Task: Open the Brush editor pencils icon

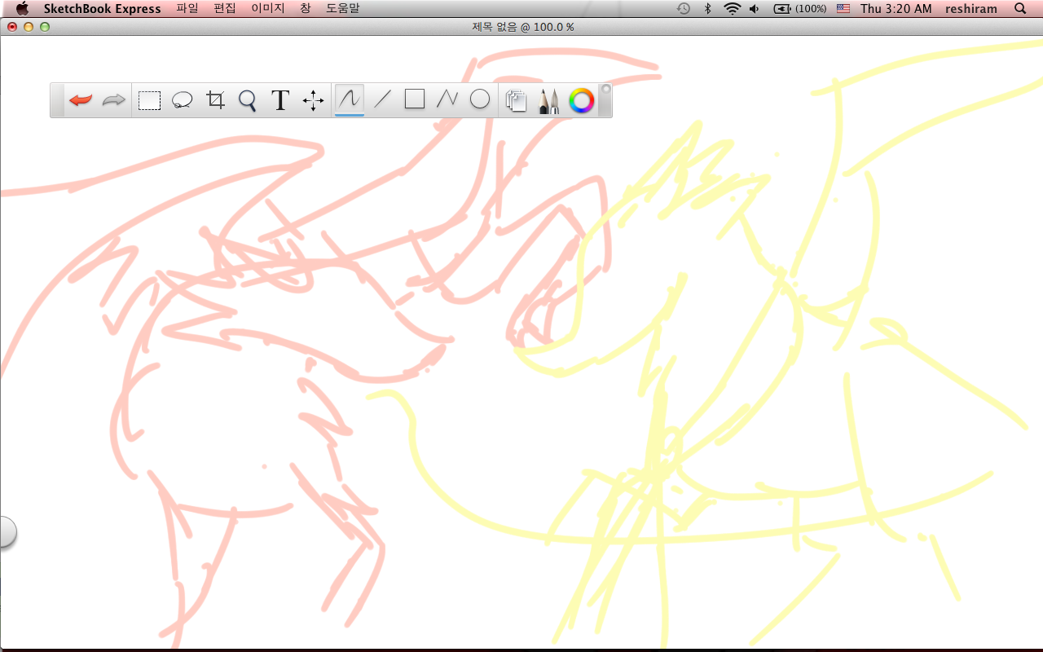Action: [548, 100]
